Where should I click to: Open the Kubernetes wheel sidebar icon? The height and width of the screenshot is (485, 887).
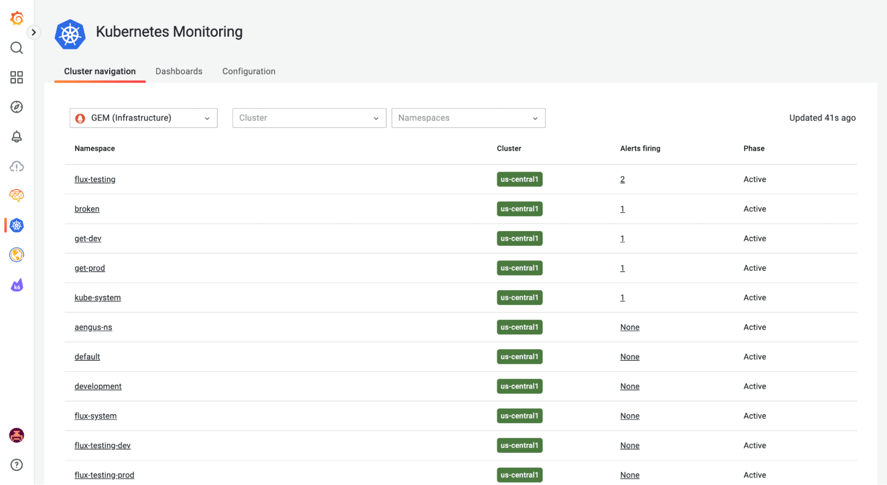(16, 225)
